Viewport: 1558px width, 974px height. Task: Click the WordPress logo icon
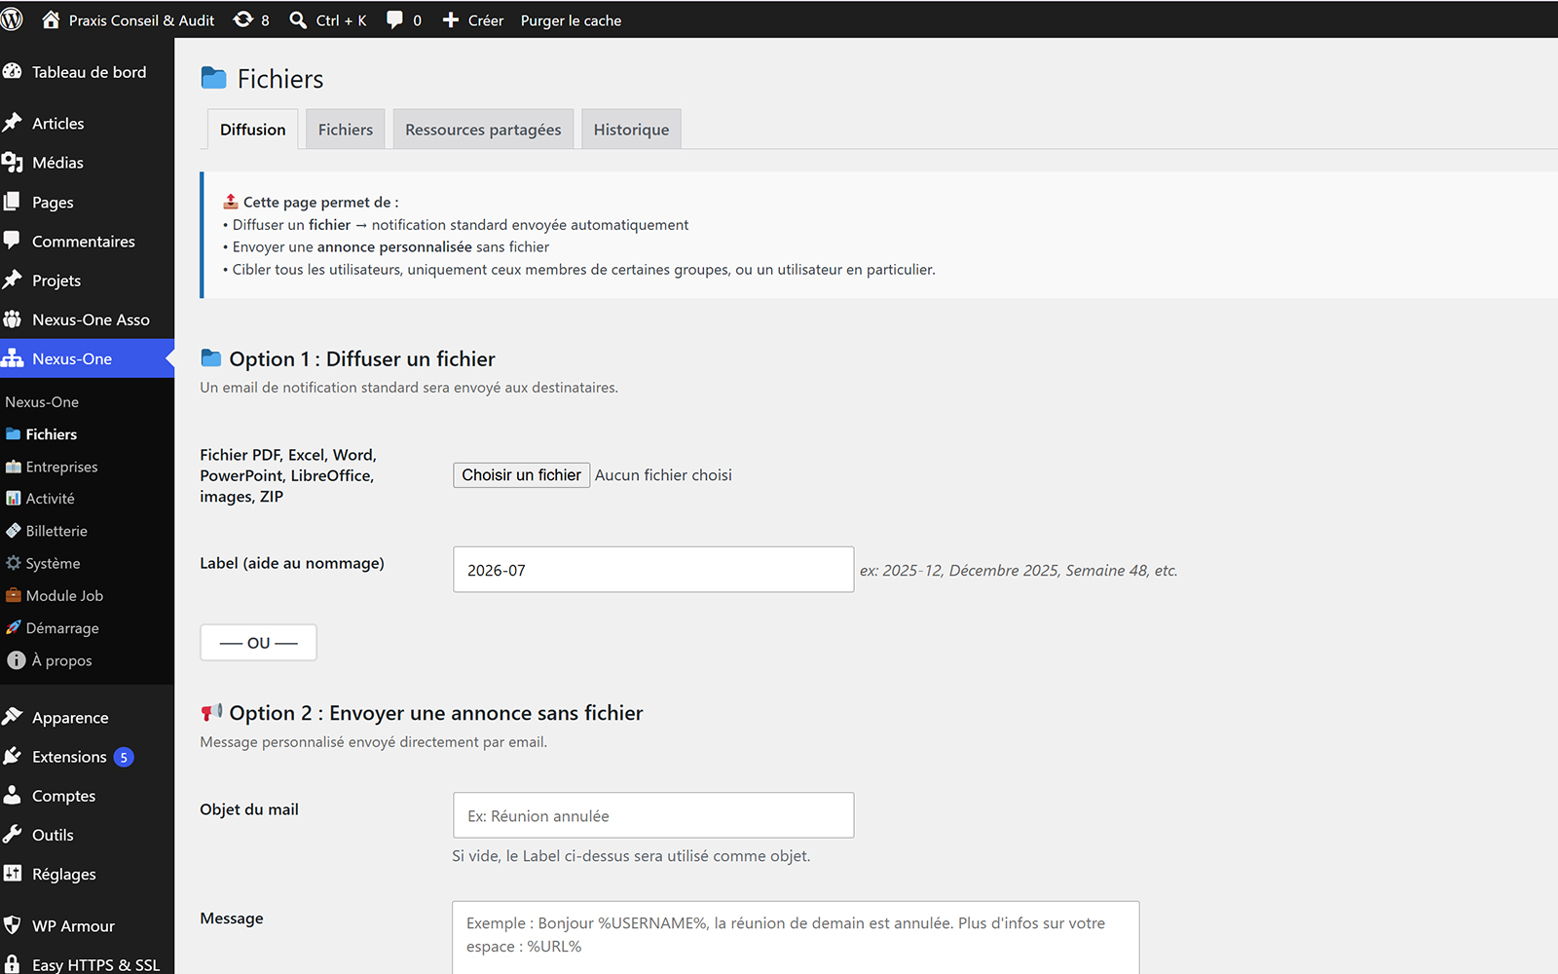coord(13,19)
